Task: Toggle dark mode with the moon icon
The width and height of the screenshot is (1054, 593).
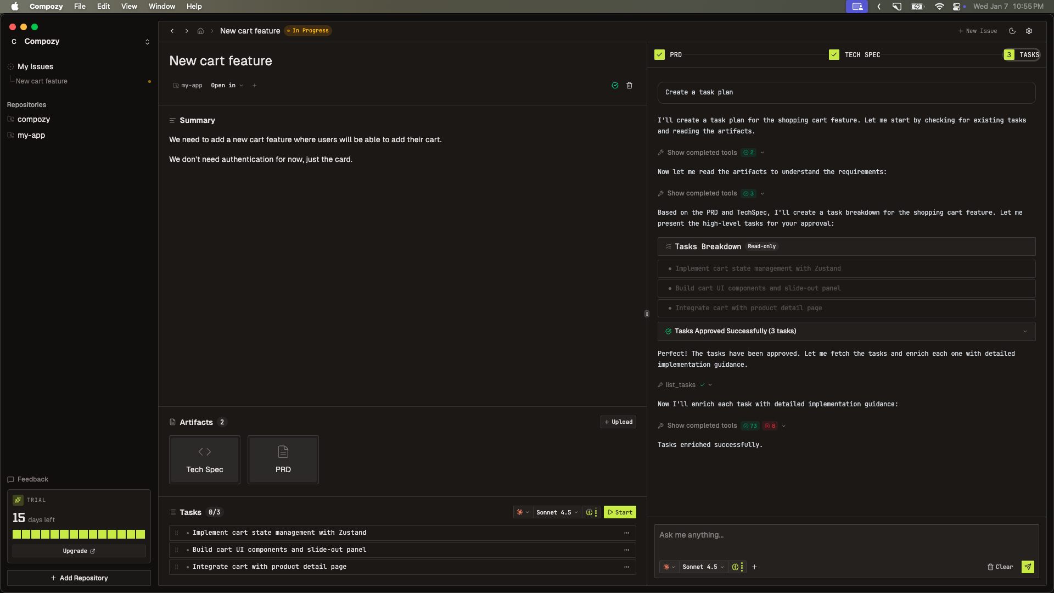Action: point(1012,31)
